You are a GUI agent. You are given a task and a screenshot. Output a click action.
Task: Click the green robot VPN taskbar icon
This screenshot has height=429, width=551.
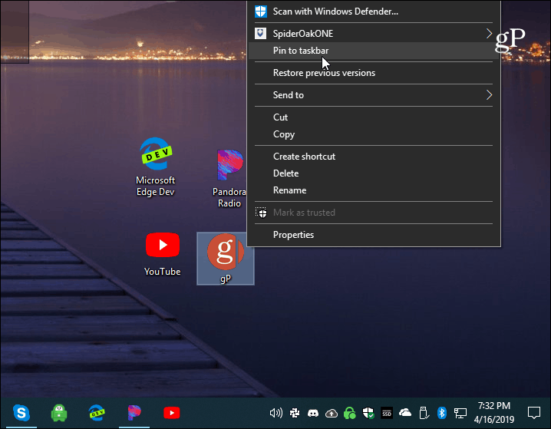[58, 413]
